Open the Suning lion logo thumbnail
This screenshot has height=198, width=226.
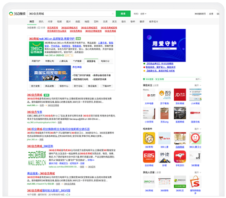click(x=164, y=95)
